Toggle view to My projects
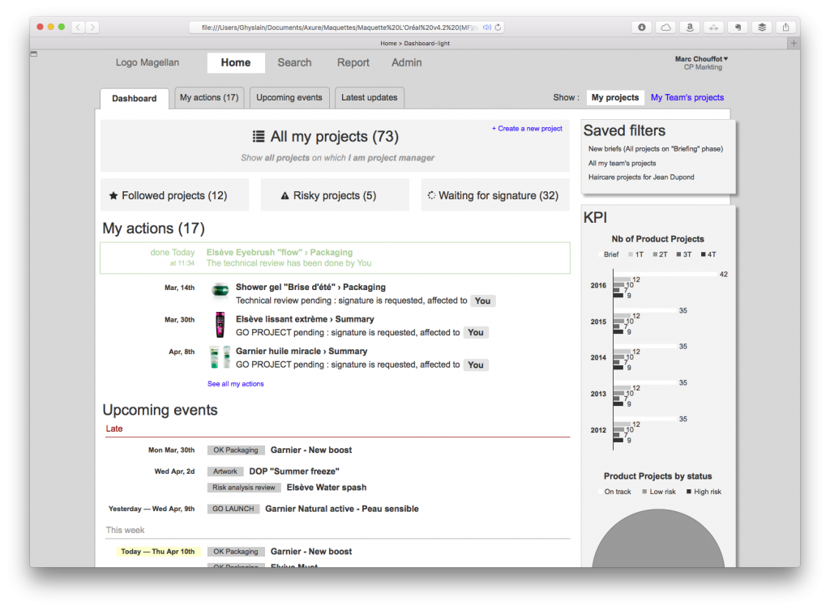This screenshot has height=610, width=830. [x=615, y=98]
